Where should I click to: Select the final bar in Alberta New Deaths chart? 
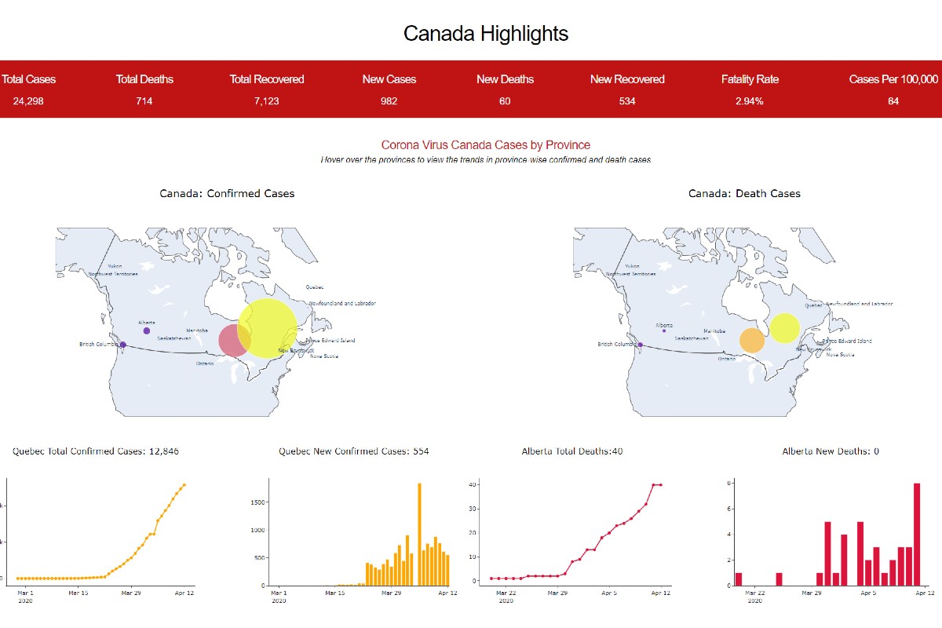click(x=918, y=534)
